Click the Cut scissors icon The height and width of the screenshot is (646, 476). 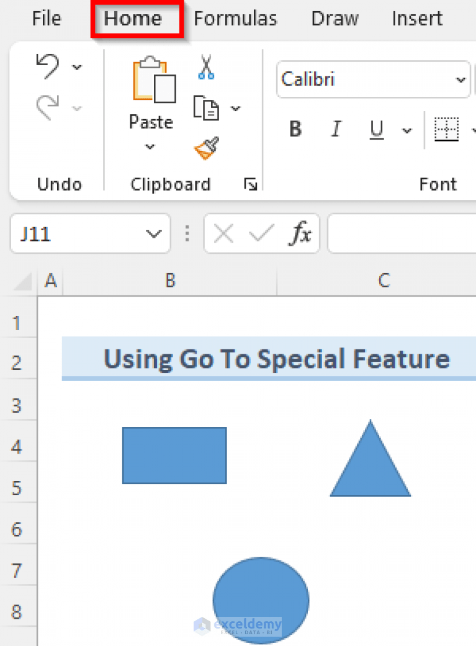click(x=205, y=68)
